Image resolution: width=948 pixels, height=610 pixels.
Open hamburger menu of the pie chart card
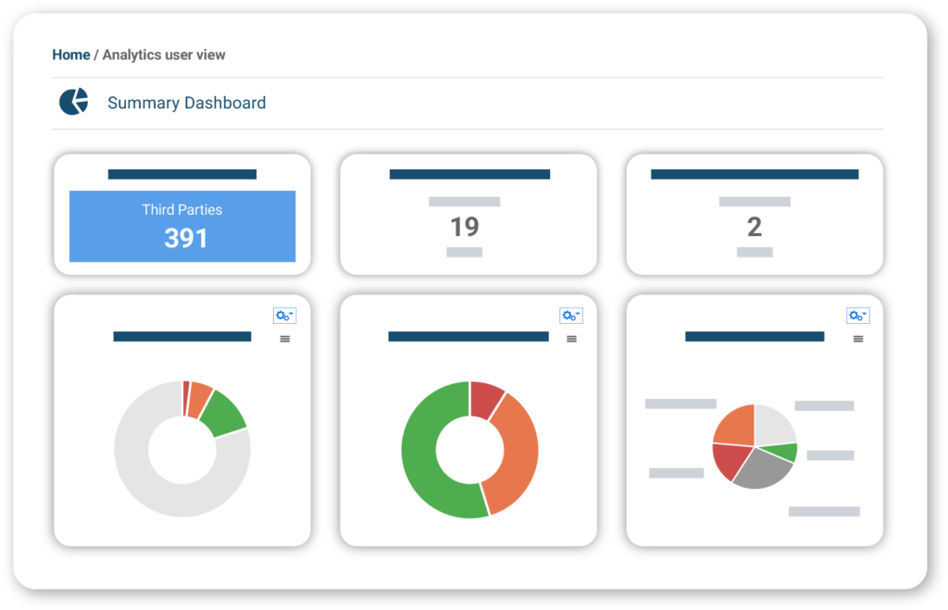pos(858,339)
